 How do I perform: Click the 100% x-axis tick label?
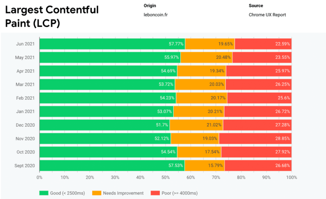click(291, 178)
